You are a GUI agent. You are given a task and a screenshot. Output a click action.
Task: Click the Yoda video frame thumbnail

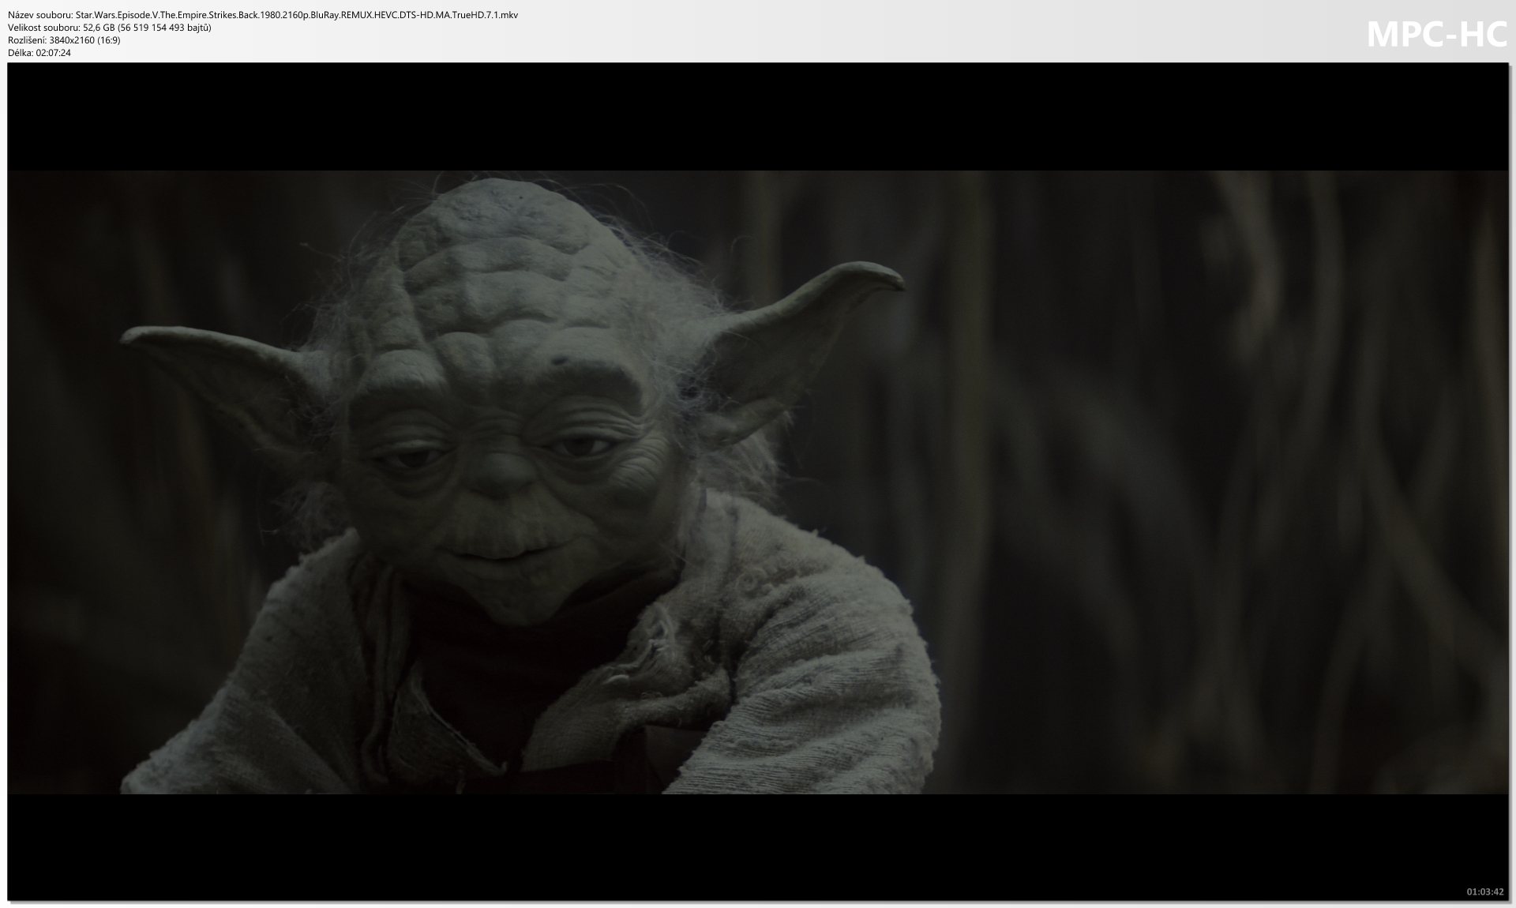pyautogui.click(x=758, y=482)
